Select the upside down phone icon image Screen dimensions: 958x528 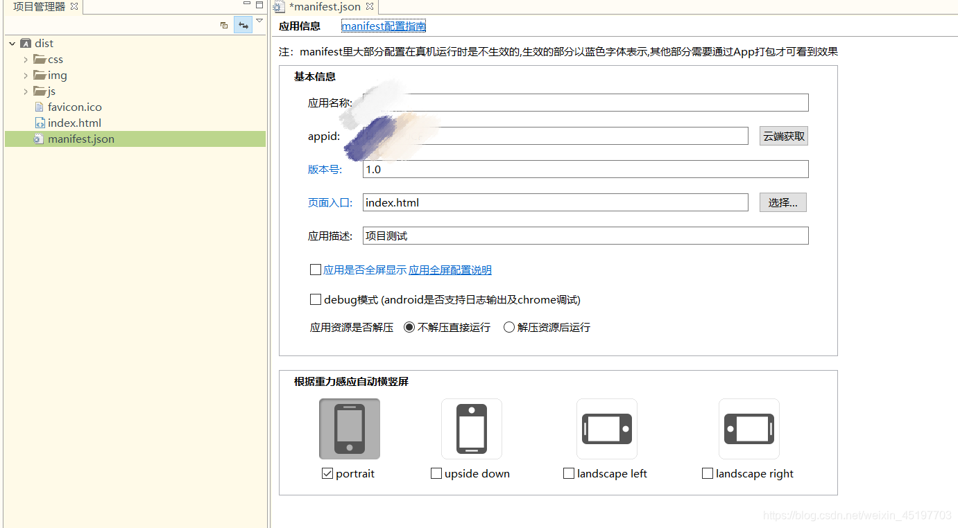pyautogui.click(x=471, y=428)
